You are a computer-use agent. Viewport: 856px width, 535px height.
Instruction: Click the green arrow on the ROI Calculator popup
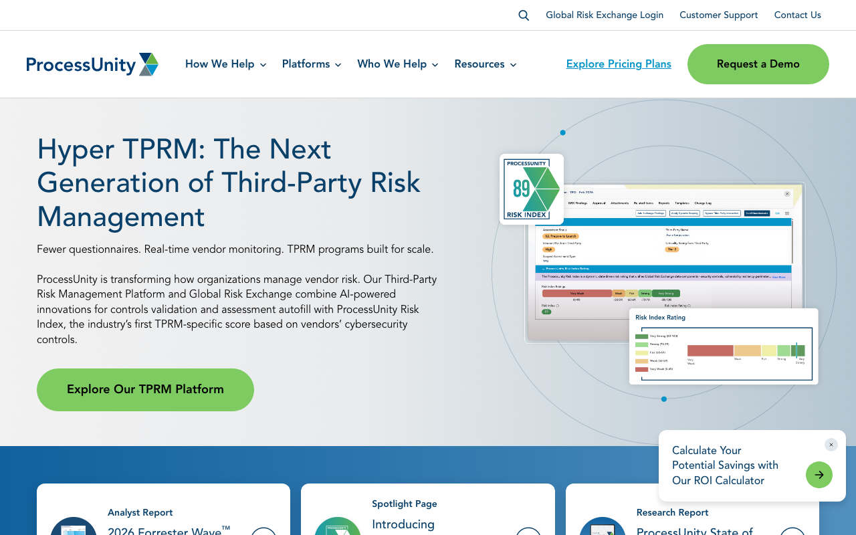pos(819,475)
